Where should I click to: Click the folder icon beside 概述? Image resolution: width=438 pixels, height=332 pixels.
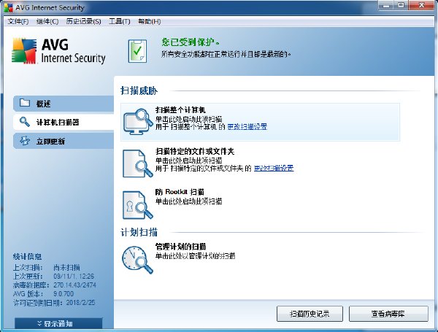[25, 103]
